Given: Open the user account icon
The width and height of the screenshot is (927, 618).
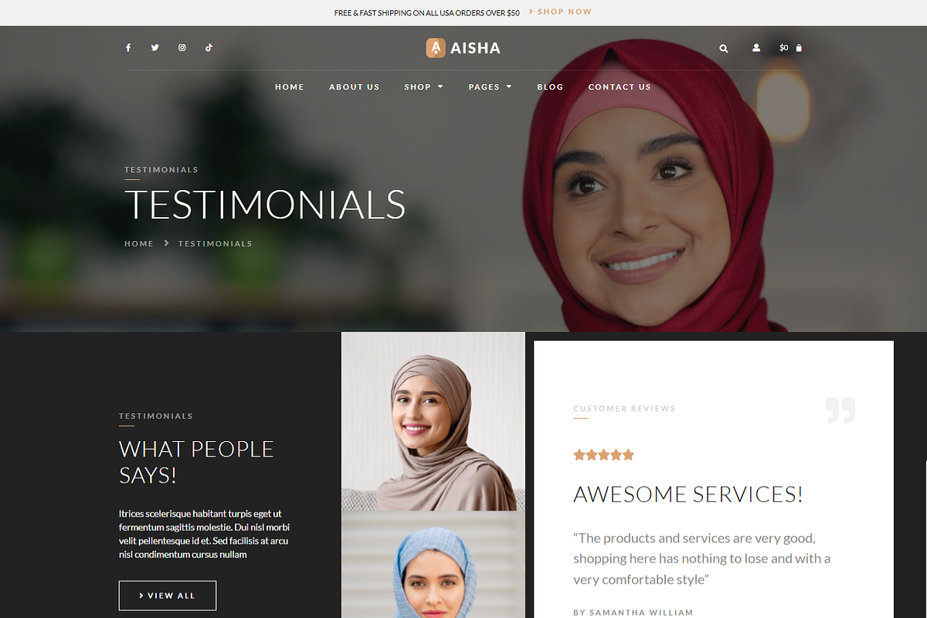Looking at the screenshot, I should click(756, 48).
